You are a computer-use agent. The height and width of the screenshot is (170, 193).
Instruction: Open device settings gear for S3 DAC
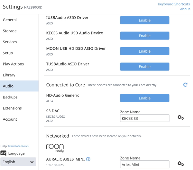coord(180,117)
